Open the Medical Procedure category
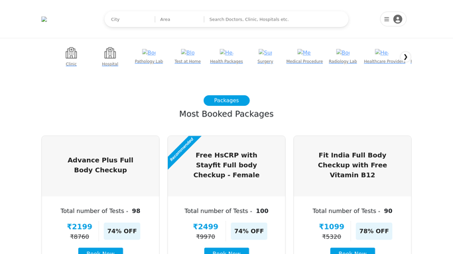 pos(304,56)
